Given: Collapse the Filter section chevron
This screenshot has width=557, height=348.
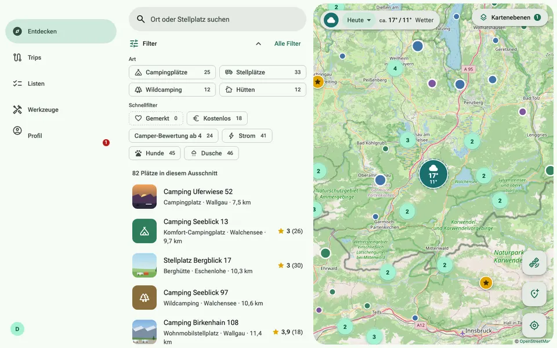Looking at the screenshot, I should (258, 43).
